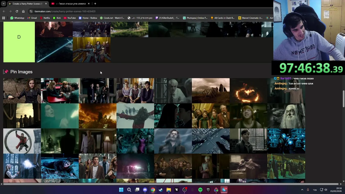
Task: View site information icon in address bar
Action: tap(31, 11)
